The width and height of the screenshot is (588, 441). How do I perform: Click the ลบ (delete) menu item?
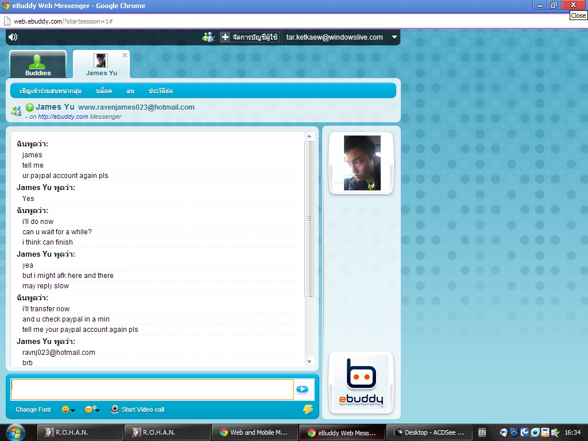pyautogui.click(x=130, y=91)
